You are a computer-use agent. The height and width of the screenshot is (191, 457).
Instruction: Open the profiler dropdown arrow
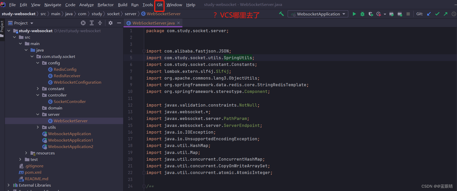click(x=385, y=14)
